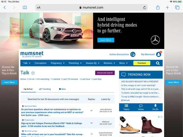Open the Talk dropdown in navigation bar
The image size is (183, 137).
coord(27,63)
